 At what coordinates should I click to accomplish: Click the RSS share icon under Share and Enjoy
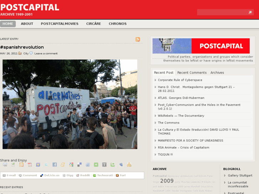(21, 164)
